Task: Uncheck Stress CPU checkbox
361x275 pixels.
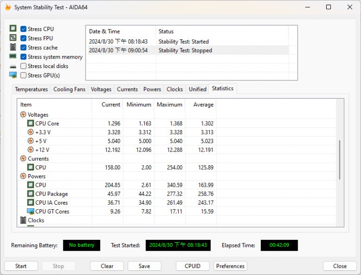Action: (23, 29)
